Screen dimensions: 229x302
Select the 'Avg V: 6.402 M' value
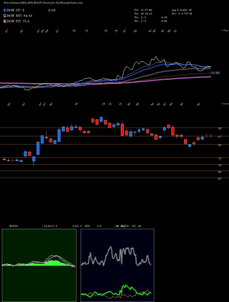click(181, 10)
